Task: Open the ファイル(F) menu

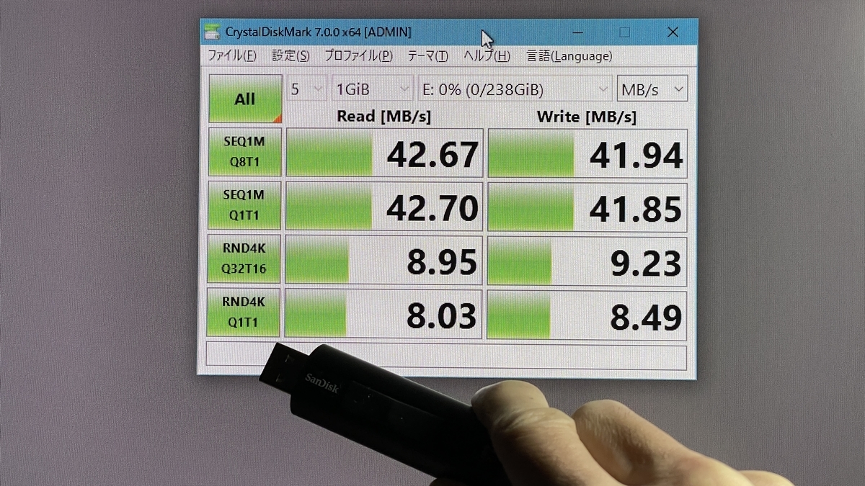Action: point(232,55)
